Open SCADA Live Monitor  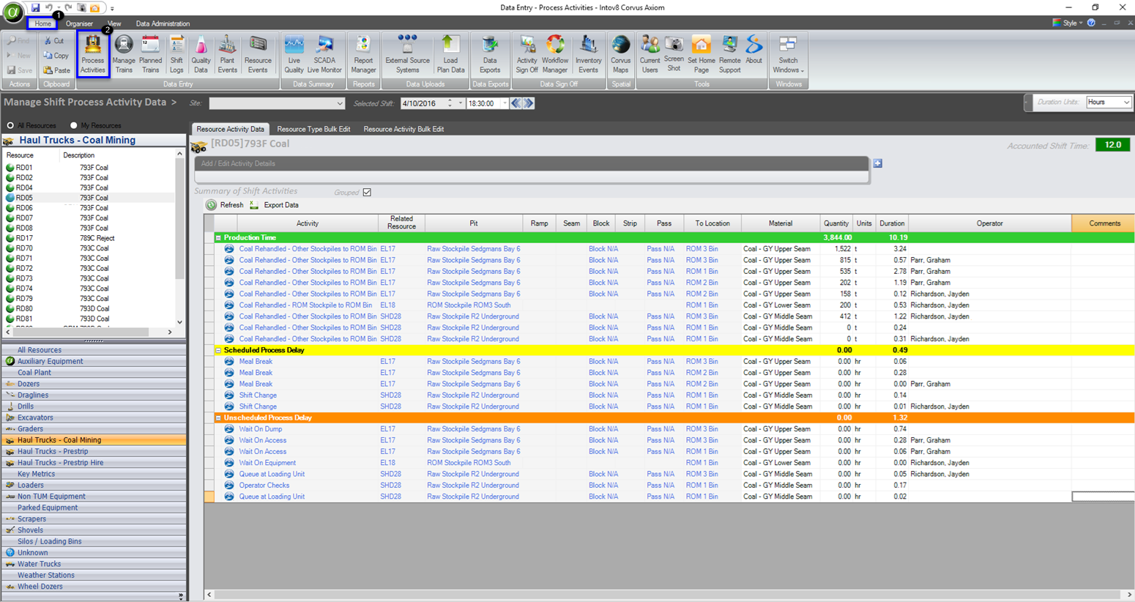point(324,54)
